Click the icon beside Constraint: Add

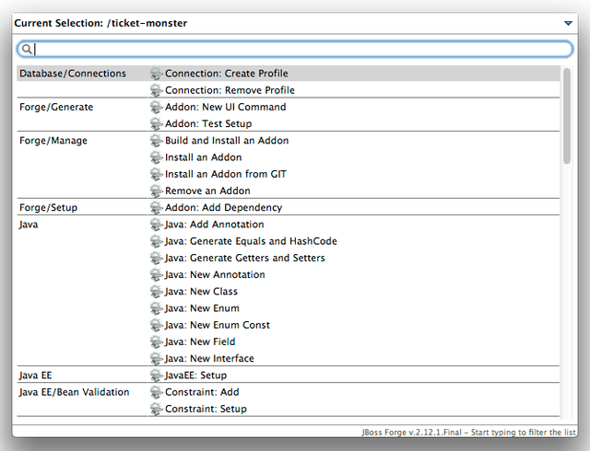(156, 392)
